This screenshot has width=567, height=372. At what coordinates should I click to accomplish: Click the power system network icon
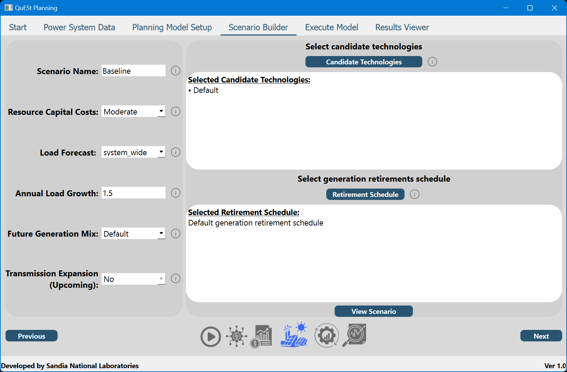tap(237, 336)
